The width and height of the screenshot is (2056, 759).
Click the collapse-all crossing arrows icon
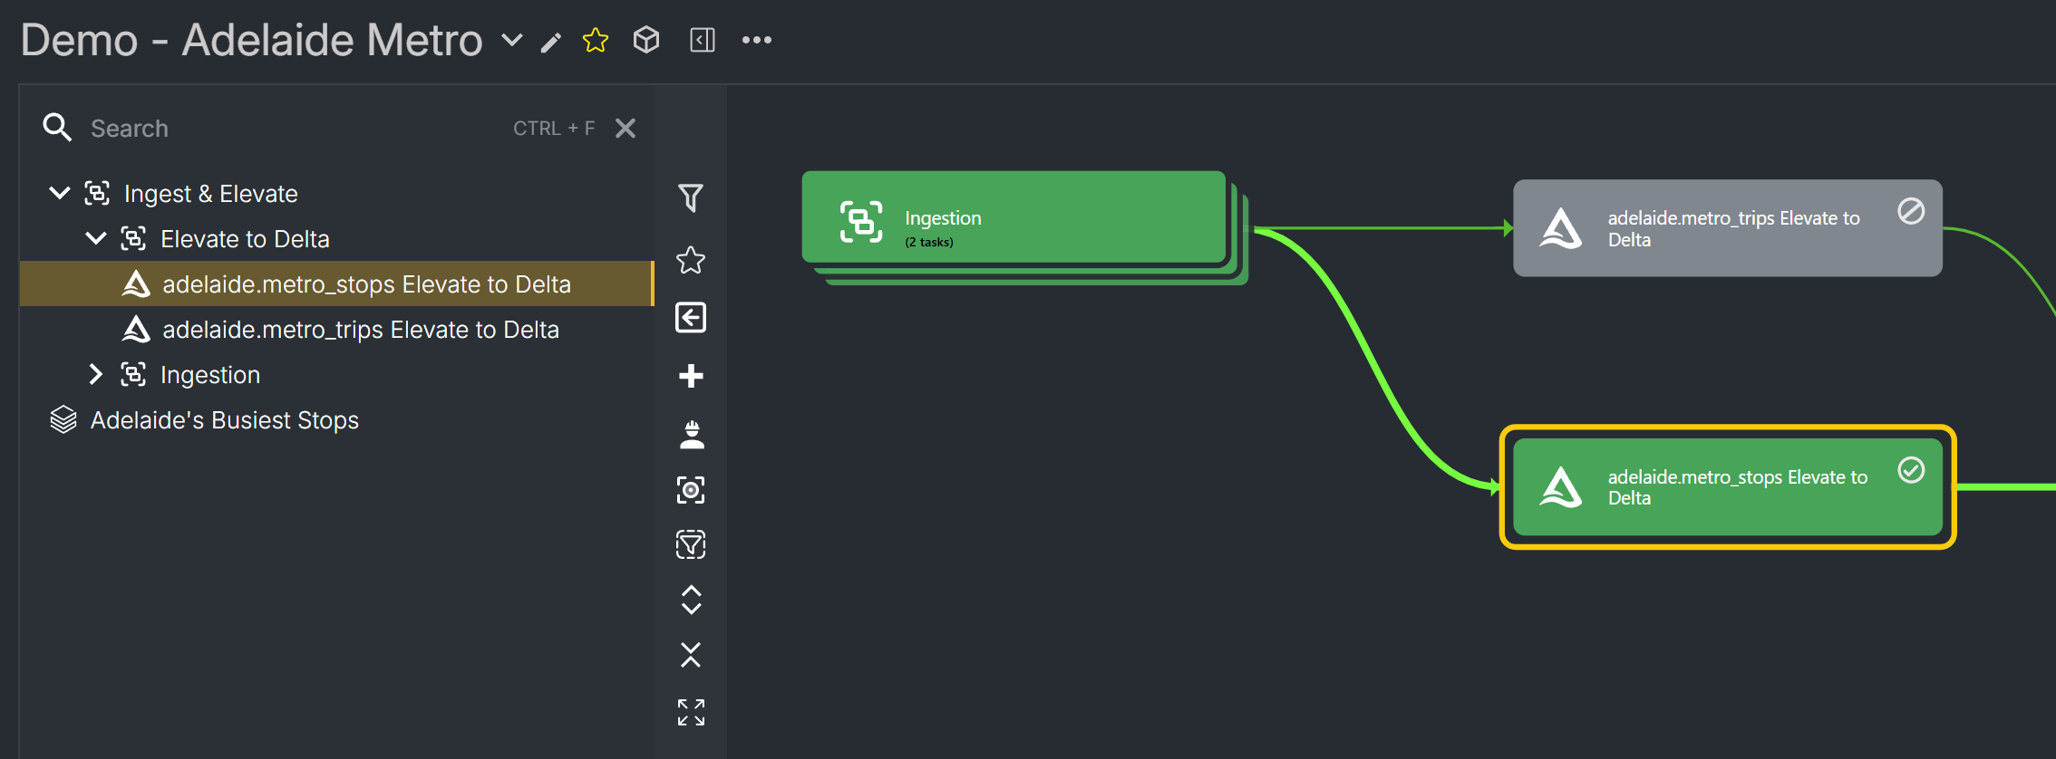pyautogui.click(x=691, y=655)
